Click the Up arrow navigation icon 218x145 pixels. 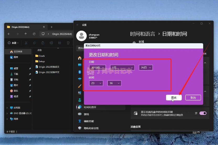point(25,34)
